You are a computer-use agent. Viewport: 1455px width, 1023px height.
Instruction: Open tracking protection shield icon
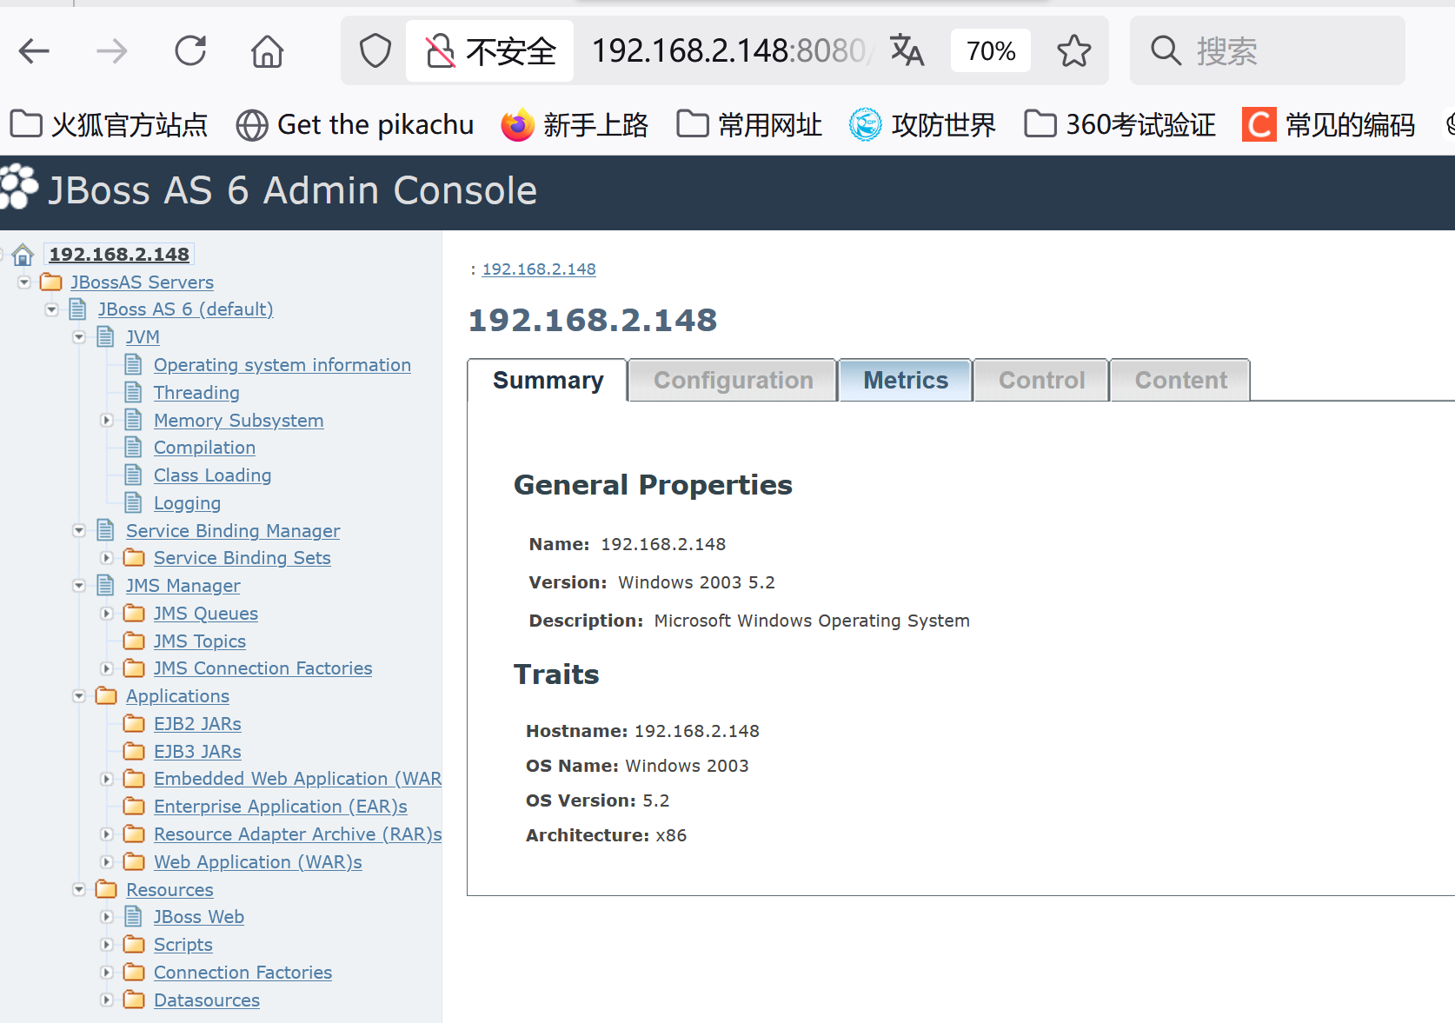coord(375,51)
